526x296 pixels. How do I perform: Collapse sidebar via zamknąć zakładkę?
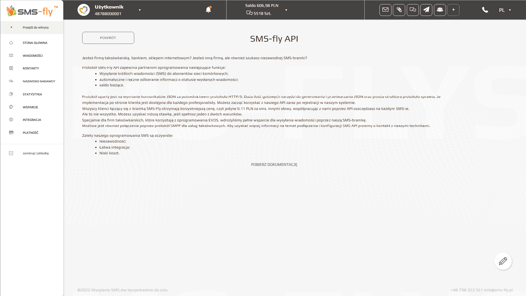point(36,153)
